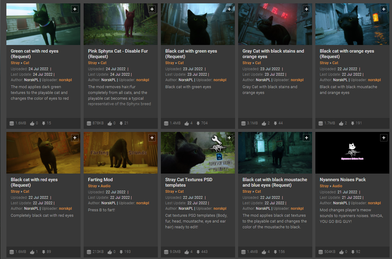Open Black cat with green eyes (Request) title
The image size is (392, 259).
point(191,54)
